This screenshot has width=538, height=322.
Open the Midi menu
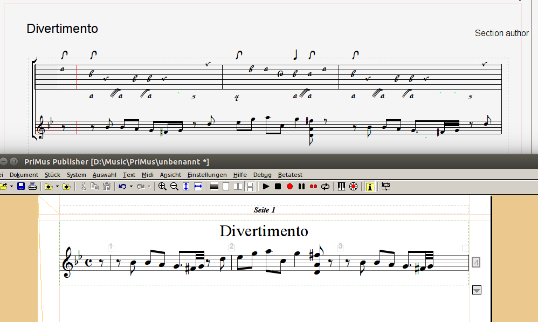[x=147, y=175]
